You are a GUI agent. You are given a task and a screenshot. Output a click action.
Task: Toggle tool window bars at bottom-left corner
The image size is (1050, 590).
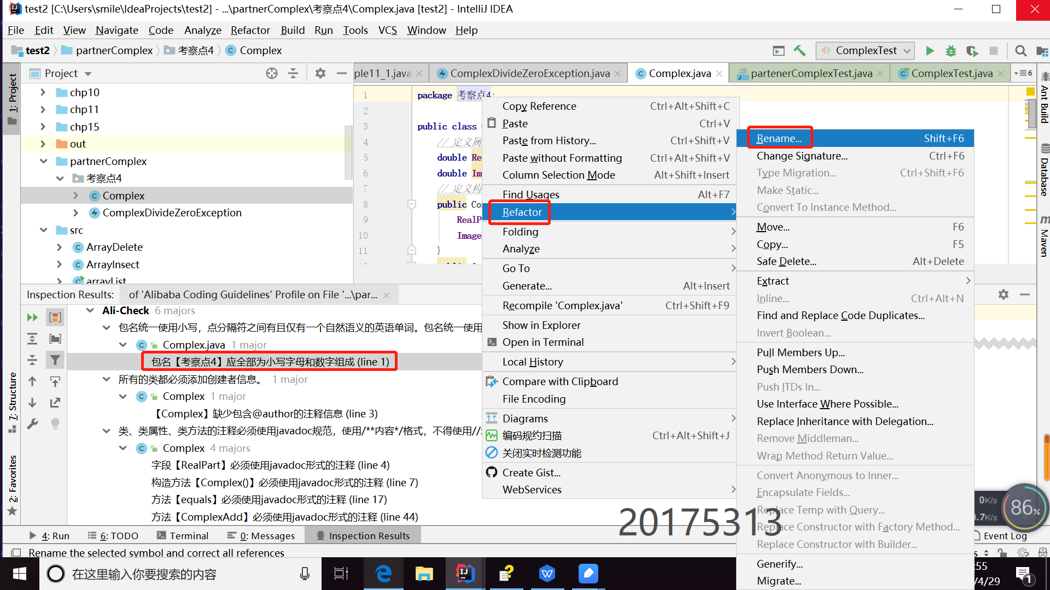pyautogui.click(x=16, y=553)
